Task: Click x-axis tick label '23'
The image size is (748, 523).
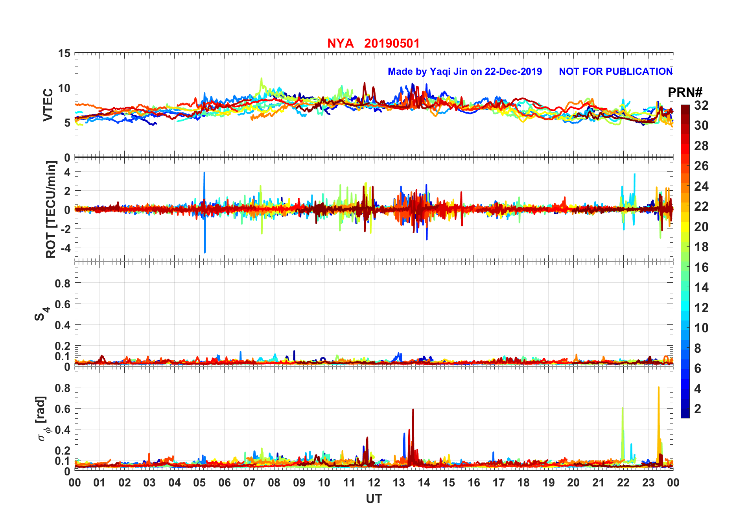Action: coord(648,482)
